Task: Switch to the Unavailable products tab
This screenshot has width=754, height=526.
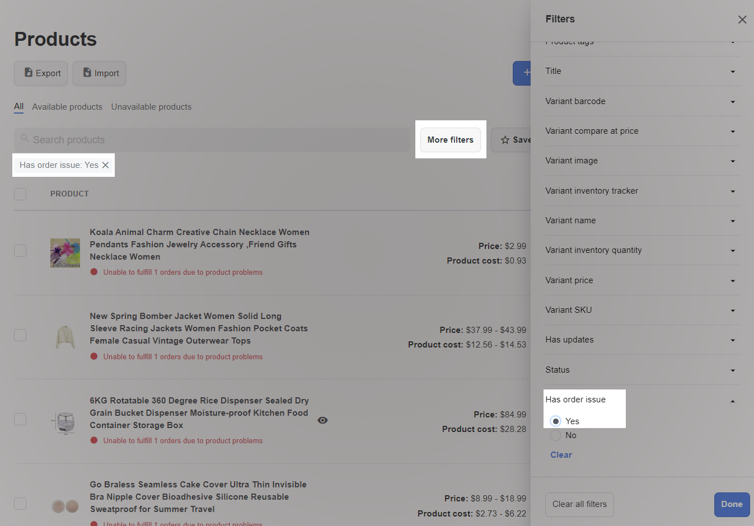Action: pos(151,107)
